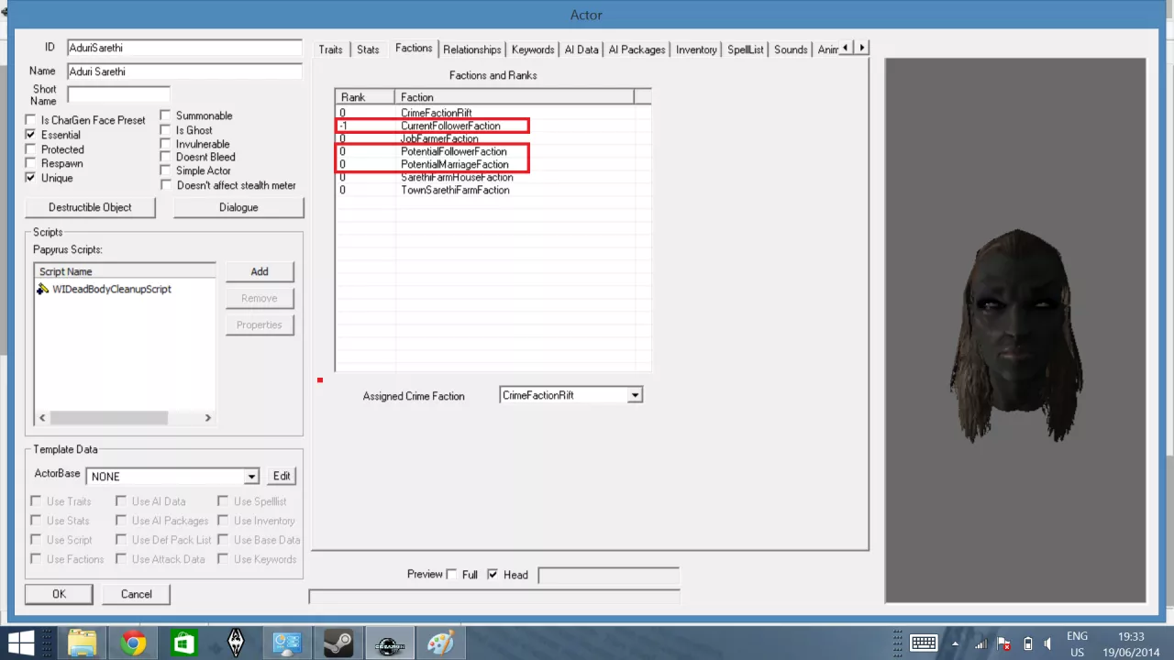Enable the Protected checkbox
1174x660 pixels.
(31, 149)
